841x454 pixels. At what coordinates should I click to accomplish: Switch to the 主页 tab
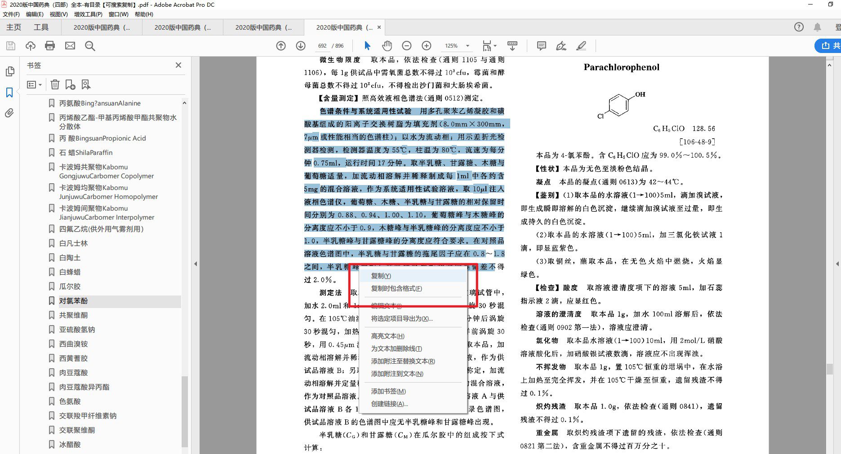(x=13, y=27)
